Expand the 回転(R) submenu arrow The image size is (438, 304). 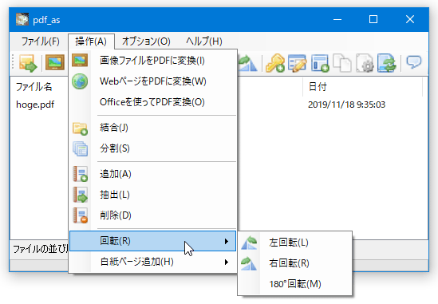point(227,241)
